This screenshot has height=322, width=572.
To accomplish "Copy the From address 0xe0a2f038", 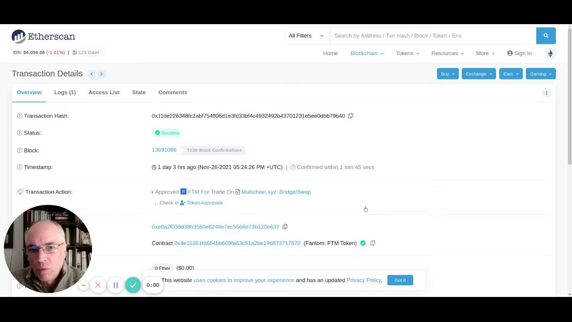I will coord(285,227).
